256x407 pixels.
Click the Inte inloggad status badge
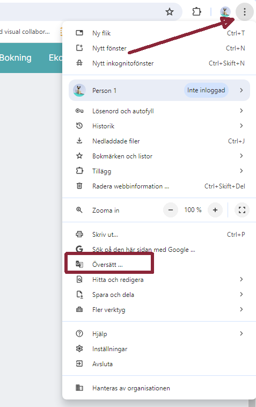tap(206, 90)
